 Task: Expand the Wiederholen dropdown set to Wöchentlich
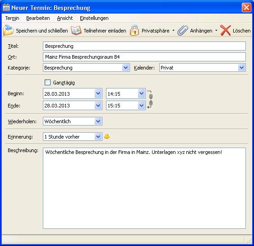[98, 121]
